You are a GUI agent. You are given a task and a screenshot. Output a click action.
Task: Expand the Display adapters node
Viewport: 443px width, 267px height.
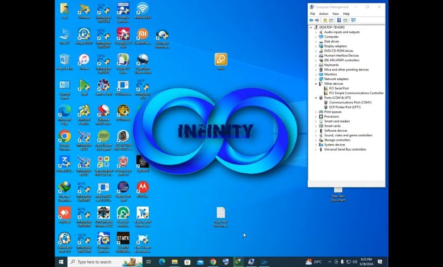(x=316, y=46)
